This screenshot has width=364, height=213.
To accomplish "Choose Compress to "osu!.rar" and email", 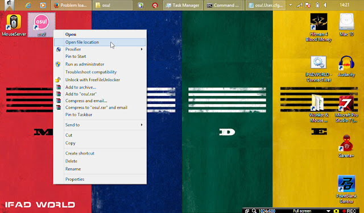I will click(x=100, y=107).
